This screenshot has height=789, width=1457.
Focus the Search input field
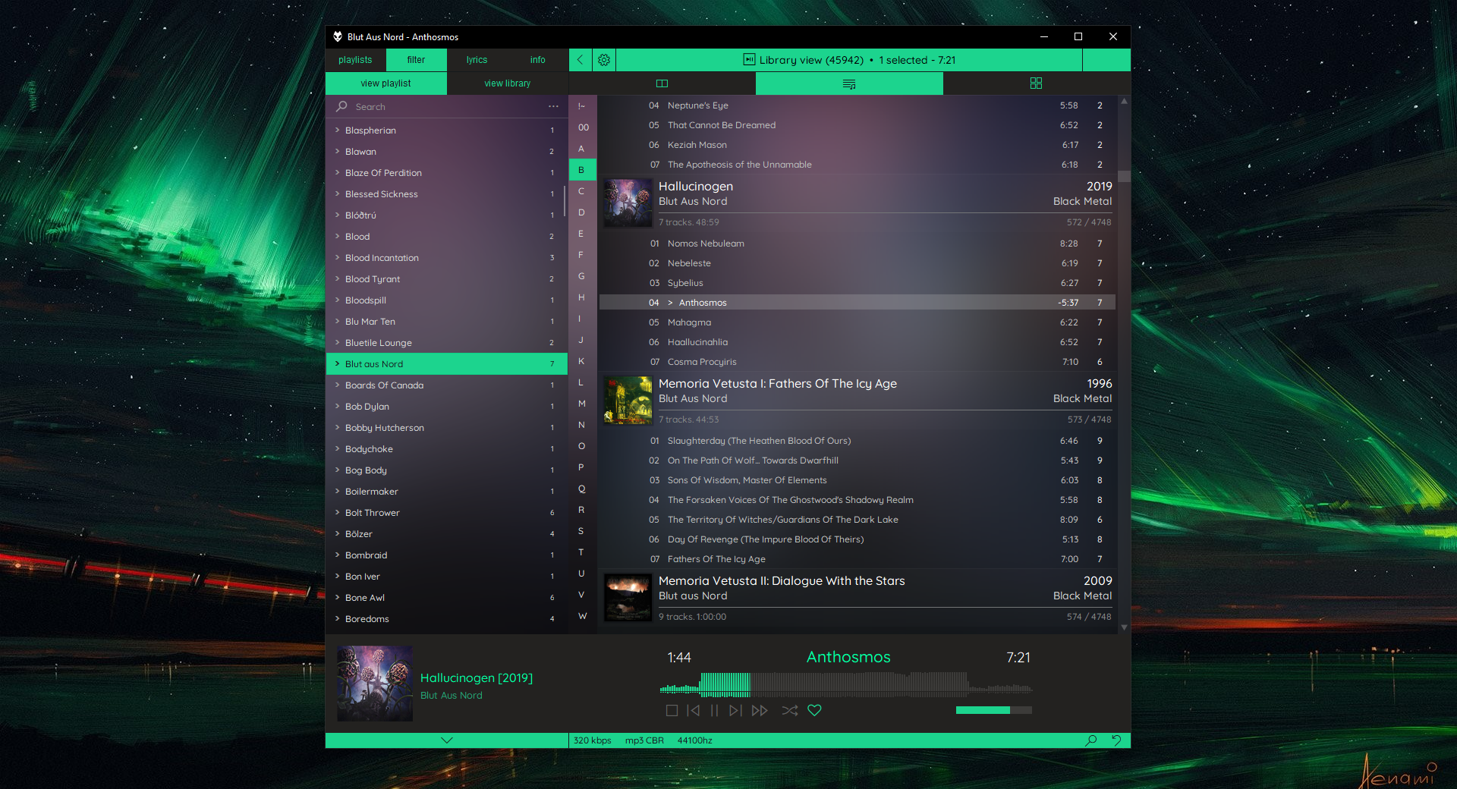[448, 107]
